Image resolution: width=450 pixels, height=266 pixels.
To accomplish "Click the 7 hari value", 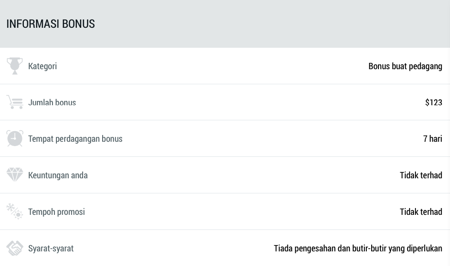I will coord(432,138).
